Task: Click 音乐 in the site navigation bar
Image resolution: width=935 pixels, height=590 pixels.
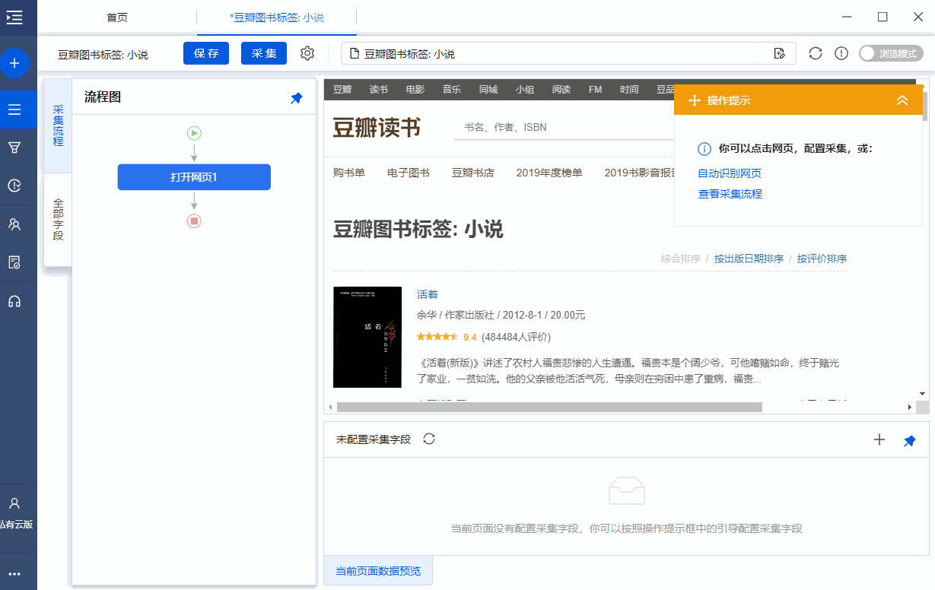Action: click(452, 90)
